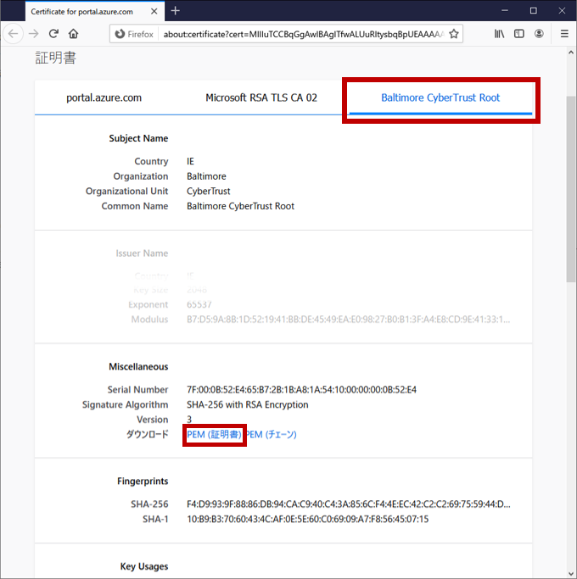Image resolution: width=577 pixels, height=579 pixels.
Task: Click the SHA-256 with RSA Encryption value
Action: point(247,404)
